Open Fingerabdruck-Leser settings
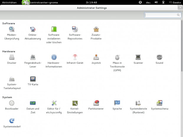Image resolution: width=183 pixels, height=137 pixels. 33,61
